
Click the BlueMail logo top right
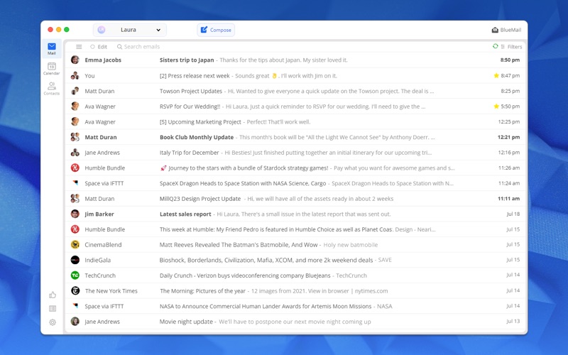[506, 30]
